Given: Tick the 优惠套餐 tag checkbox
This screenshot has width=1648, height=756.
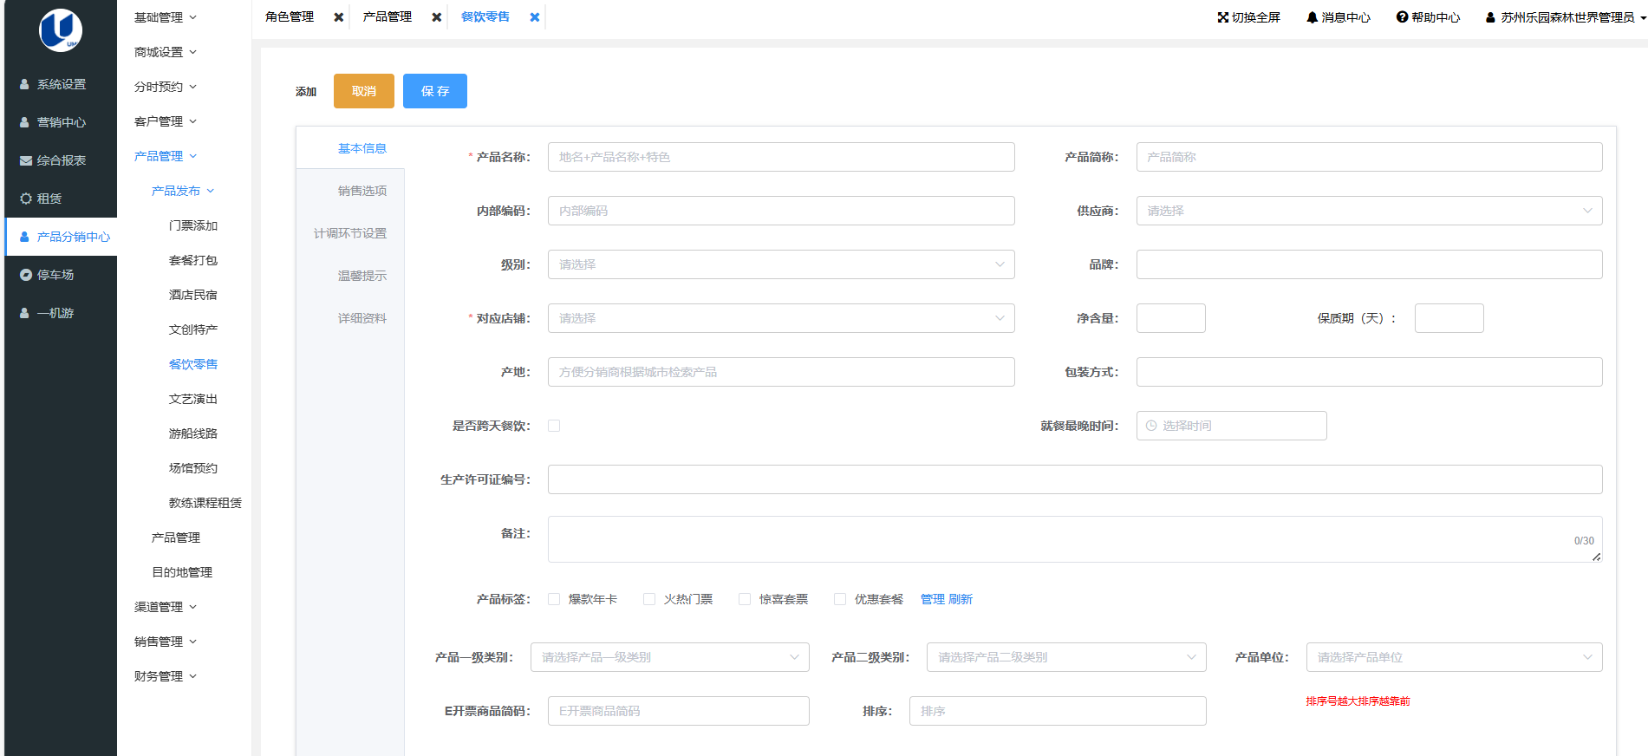Looking at the screenshot, I should click(840, 599).
